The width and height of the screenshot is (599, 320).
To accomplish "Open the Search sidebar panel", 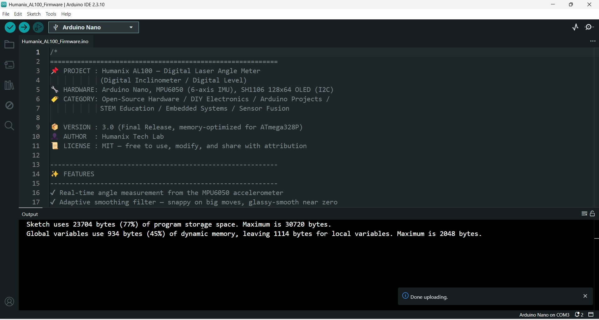I will (x=9, y=126).
